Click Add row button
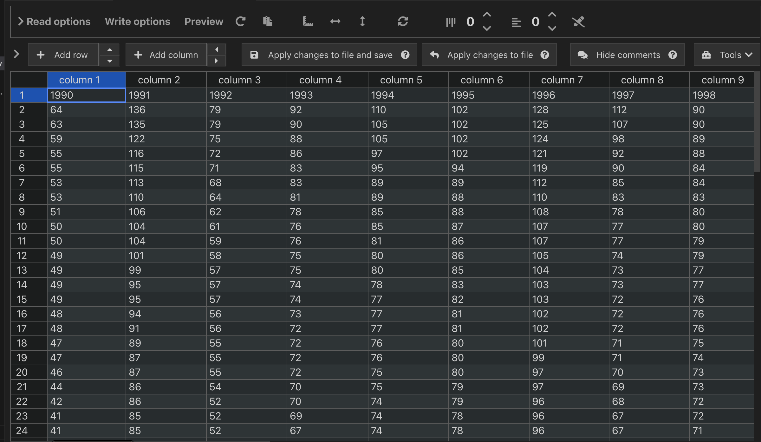The image size is (761, 442). pyautogui.click(x=63, y=55)
